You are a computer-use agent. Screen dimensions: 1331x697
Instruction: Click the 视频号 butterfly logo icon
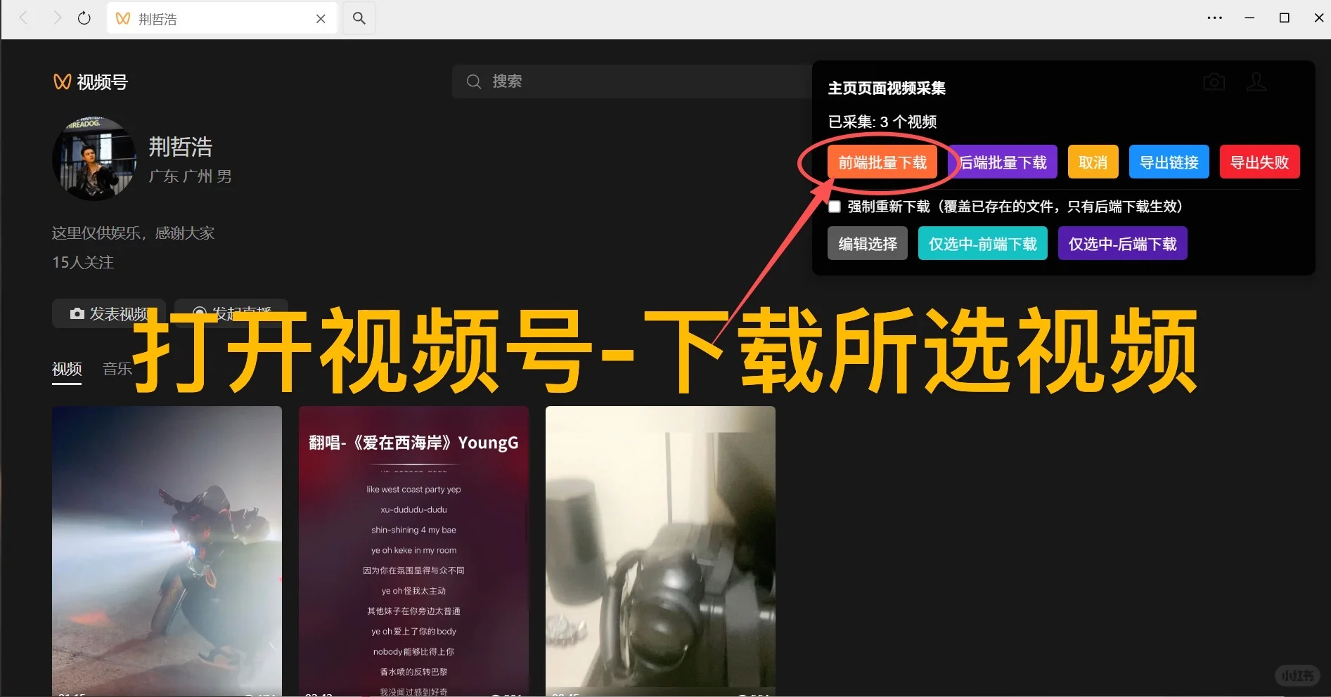[61, 82]
